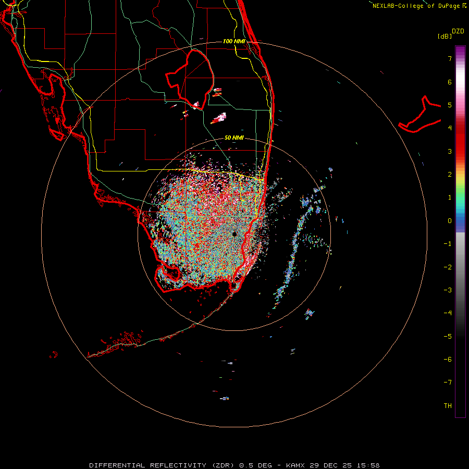
Task: Click the 4 value on color scale
Action: (450, 128)
